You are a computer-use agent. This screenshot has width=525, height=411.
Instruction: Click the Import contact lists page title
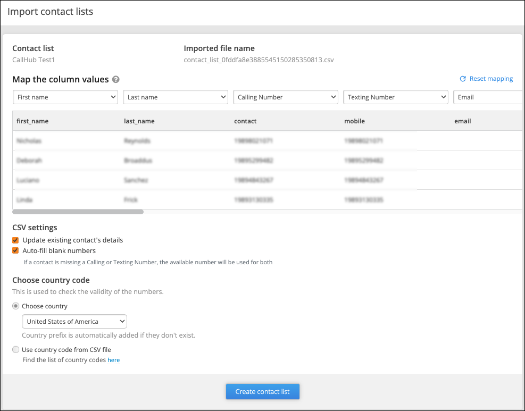click(50, 11)
